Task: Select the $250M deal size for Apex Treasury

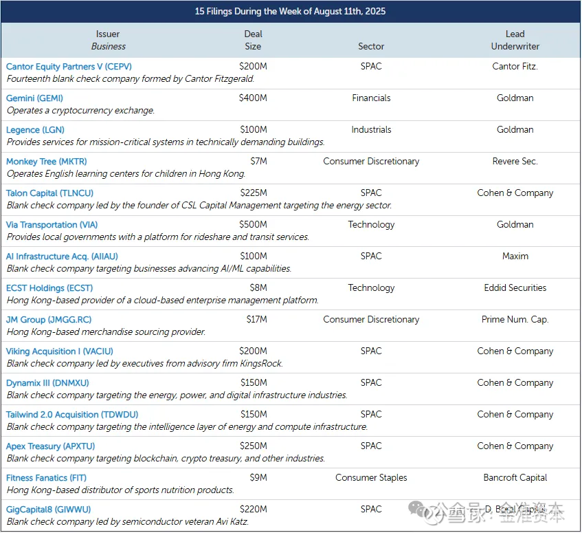Action: [x=254, y=446]
